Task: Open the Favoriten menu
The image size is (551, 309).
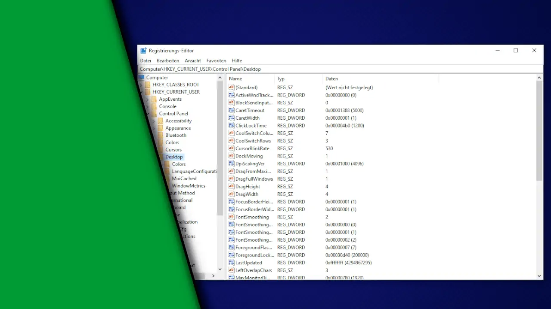Action: (216, 61)
